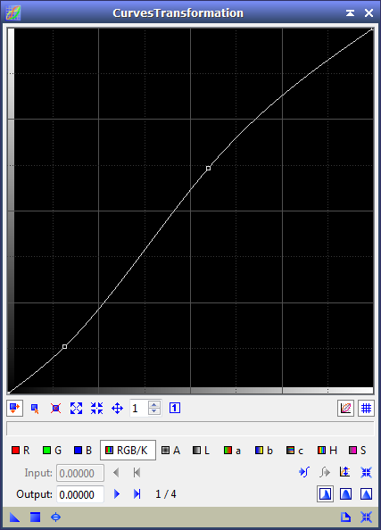Viewport: 381px width, 530px height.
Task: Select the CIE b channel
Action: tap(264, 451)
